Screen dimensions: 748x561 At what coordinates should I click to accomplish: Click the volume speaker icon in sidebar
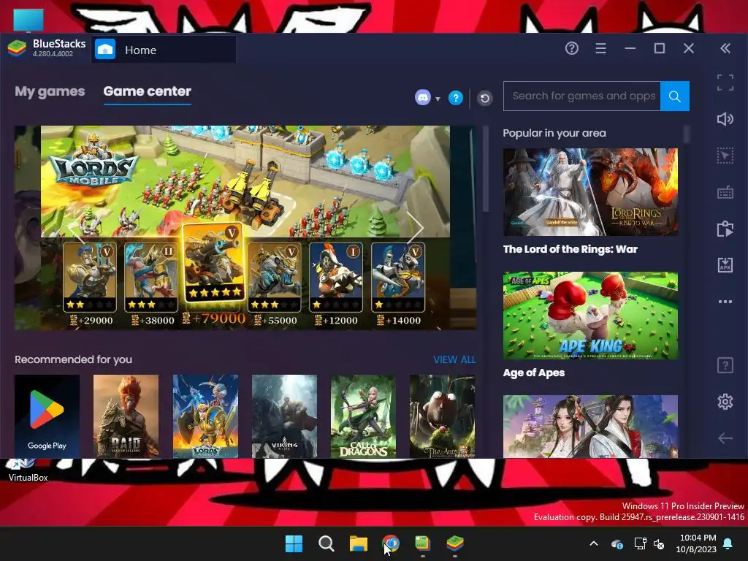pyautogui.click(x=725, y=119)
